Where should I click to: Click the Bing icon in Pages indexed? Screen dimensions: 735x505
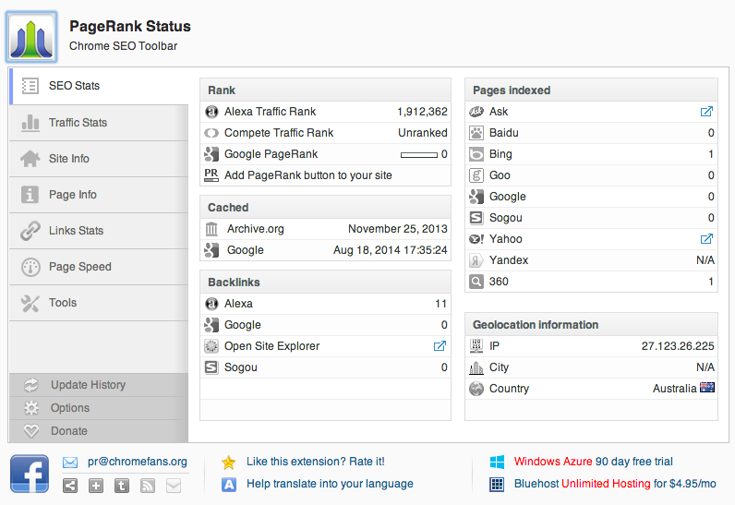tap(476, 154)
